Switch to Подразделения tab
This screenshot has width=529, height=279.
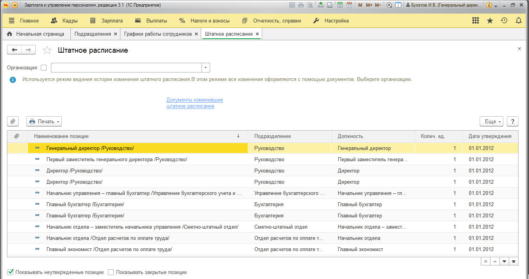click(92, 34)
